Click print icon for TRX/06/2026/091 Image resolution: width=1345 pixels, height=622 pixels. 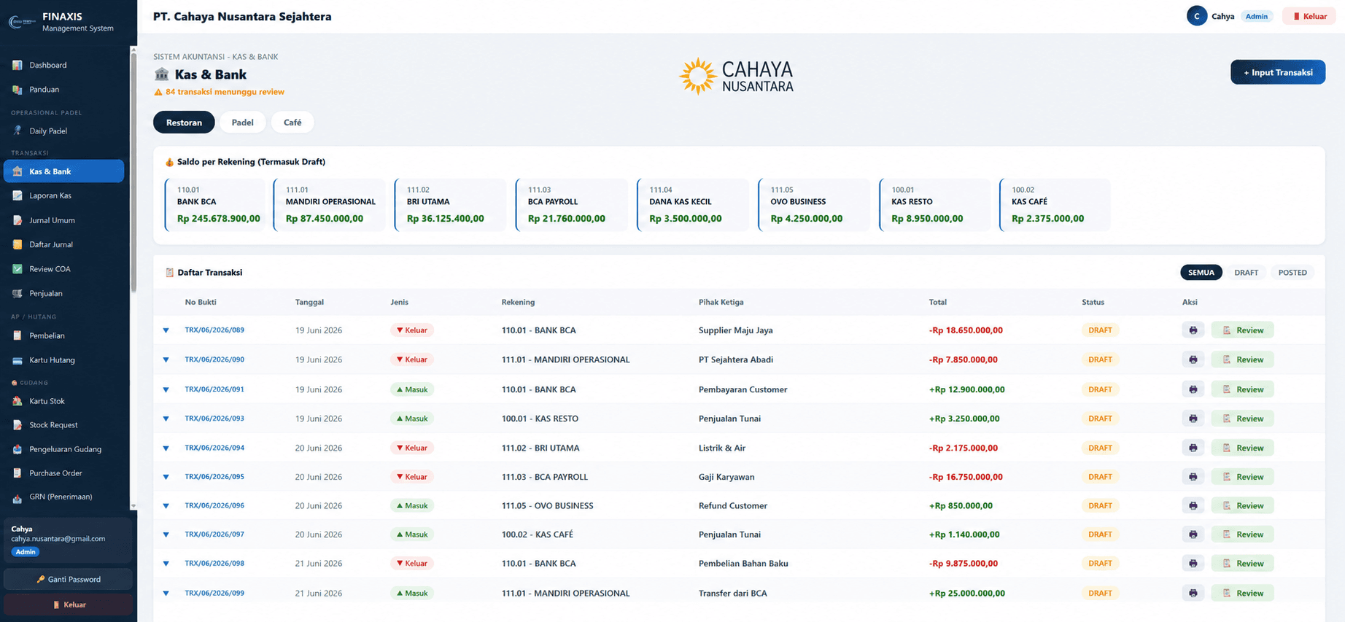[1193, 389]
